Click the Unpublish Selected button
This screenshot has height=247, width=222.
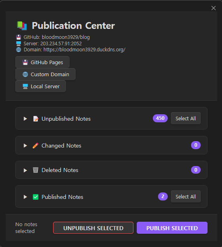pyautogui.click(x=93, y=228)
